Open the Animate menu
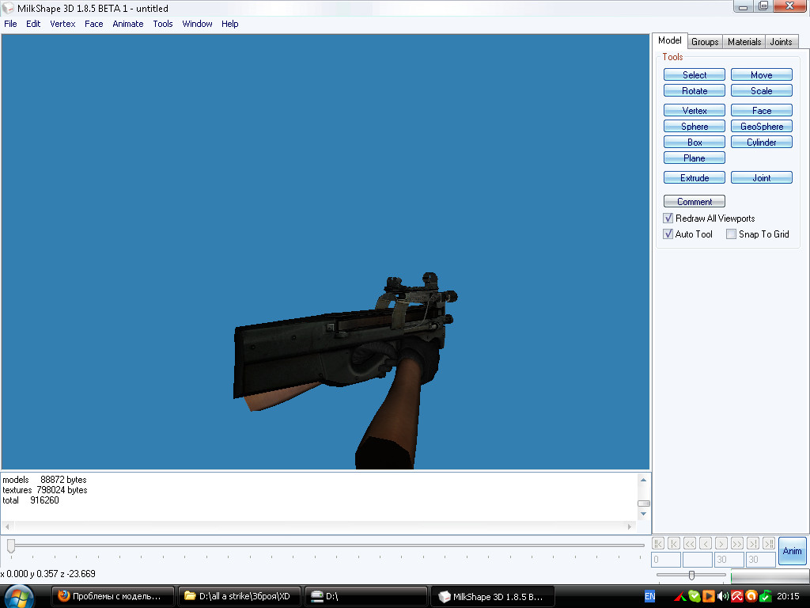This screenshot has height=608, width=810. (x=127, y=24)
